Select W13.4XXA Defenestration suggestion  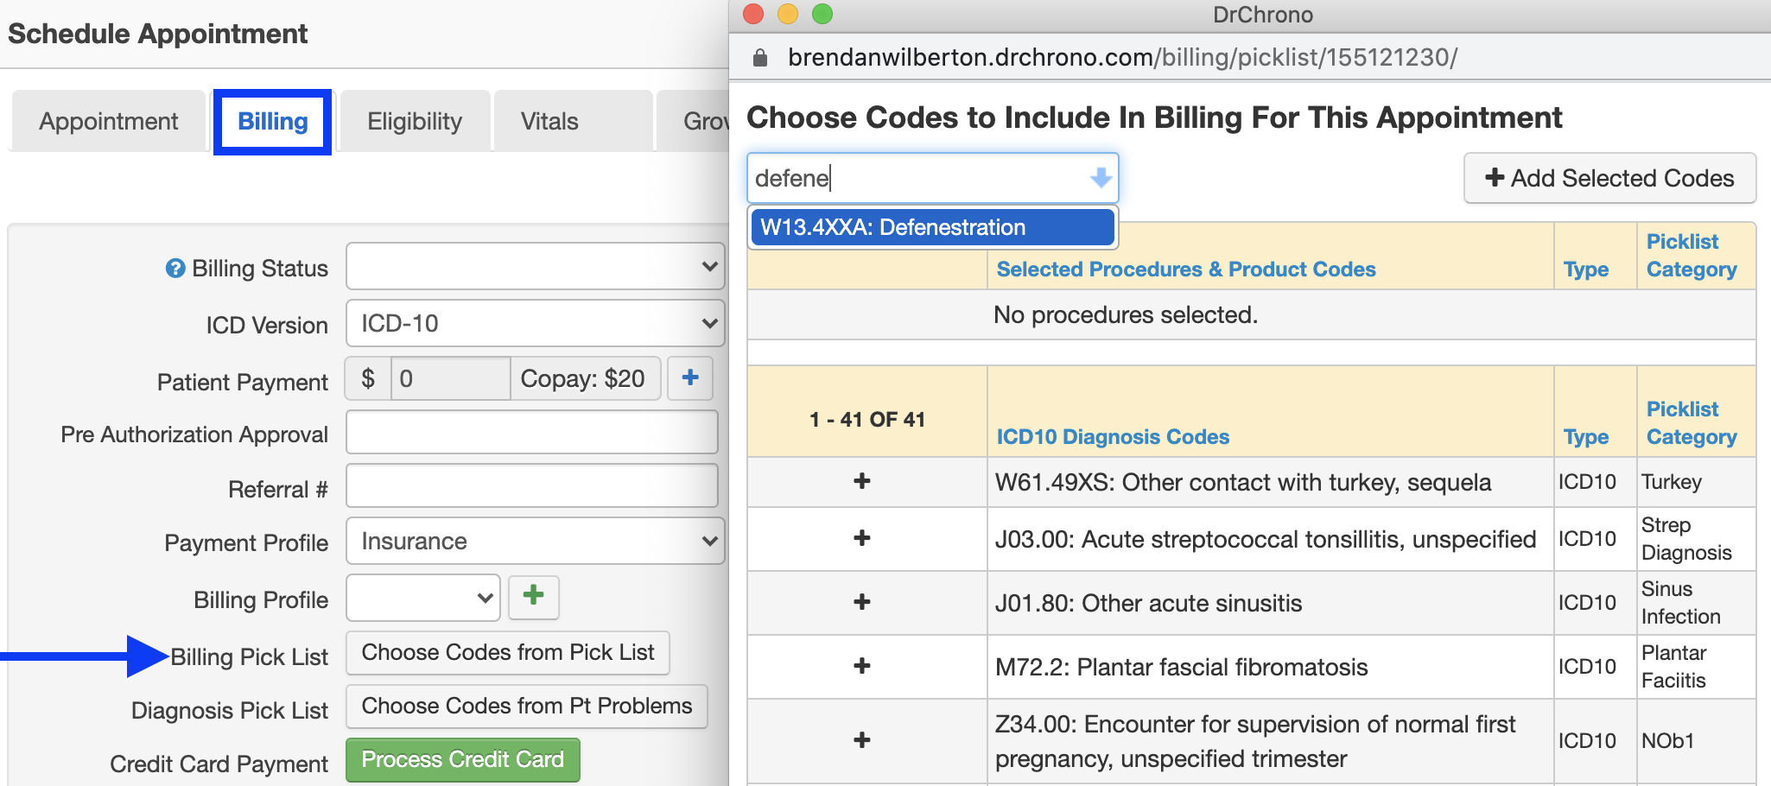(x=932, y=227)
